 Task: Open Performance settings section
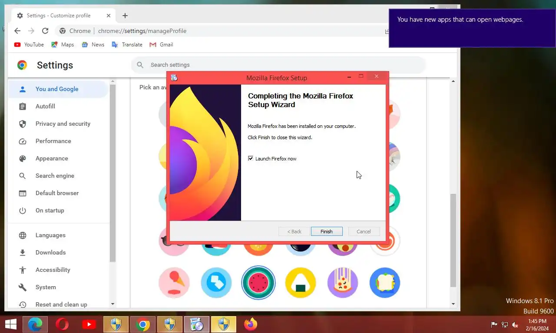point(58,141)
